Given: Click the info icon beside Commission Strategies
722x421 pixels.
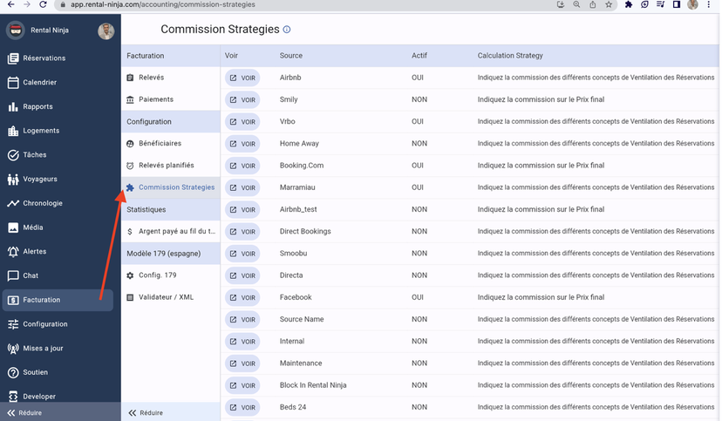Looking at the screenshot, I should (x=286, y=30).
